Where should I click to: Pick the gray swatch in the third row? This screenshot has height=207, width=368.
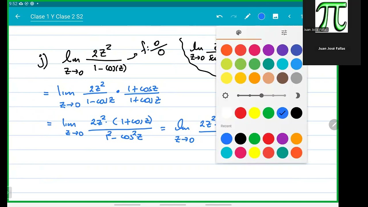[296, 78]
